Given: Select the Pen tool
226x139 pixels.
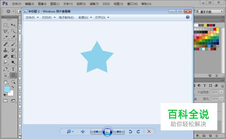Looking at the screenshot, I should point(6,69).
